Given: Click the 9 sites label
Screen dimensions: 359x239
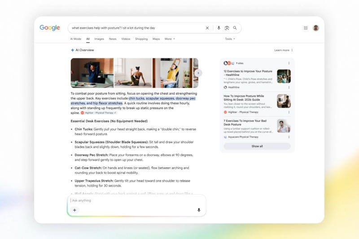Looking at the screenshot, I should pos(240,63).
